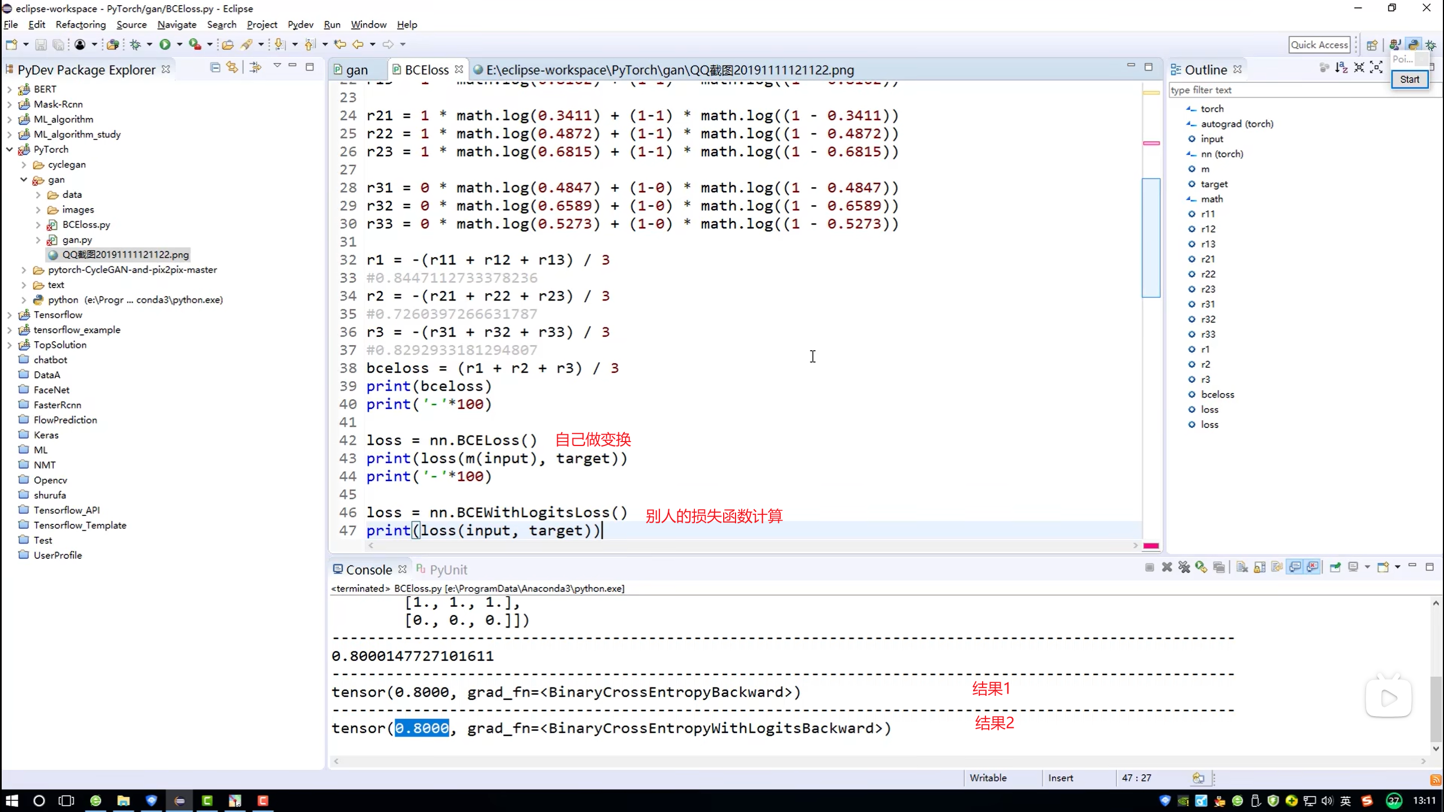The width and height of the screenshot is (1444, 812).
Task: Click the Open Perspective icon
Action: click(1372, 45)
